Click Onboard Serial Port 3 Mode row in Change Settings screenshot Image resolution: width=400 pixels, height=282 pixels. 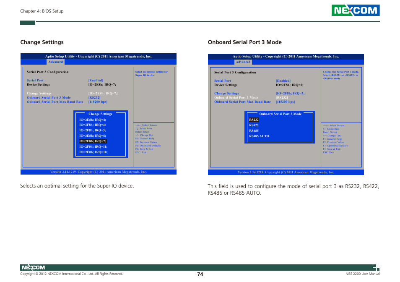(49, 97)
